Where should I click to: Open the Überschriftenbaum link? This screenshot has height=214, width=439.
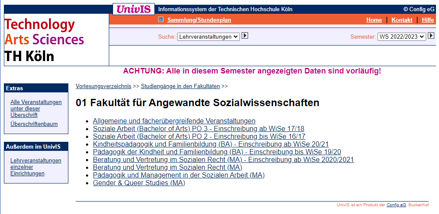click(34, 124)
